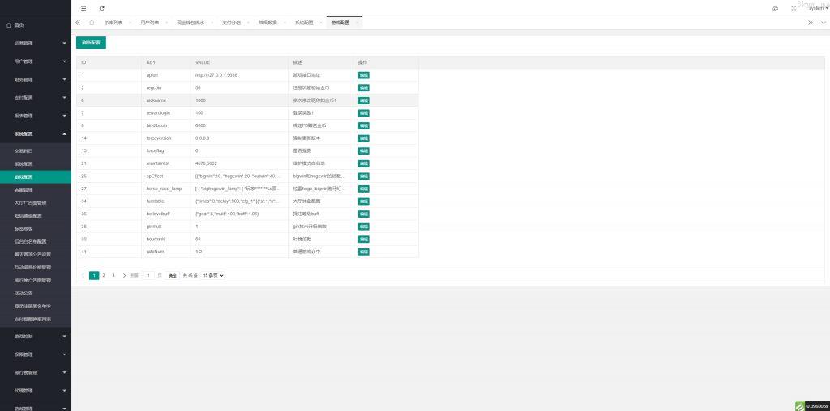Go to page 2 in pagination

pyautogui.click(x=104, y=276)
